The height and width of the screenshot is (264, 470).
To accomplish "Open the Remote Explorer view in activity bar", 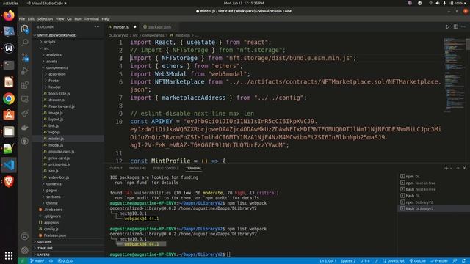I will point(25,99).
